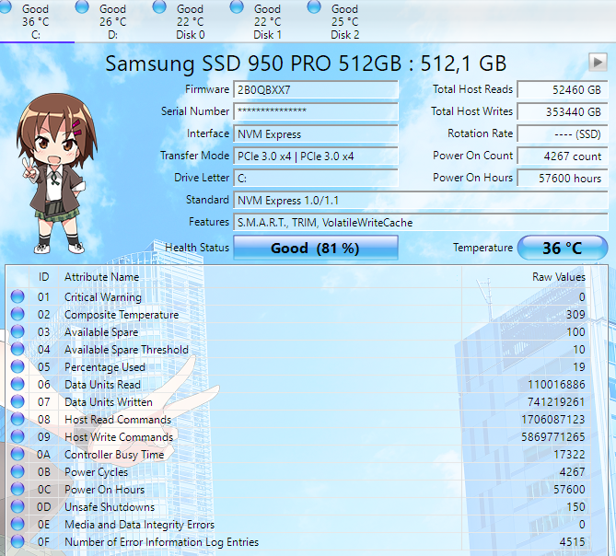616x556 pixels.
Task: Click raw value 4515
Action: point(572,542)
